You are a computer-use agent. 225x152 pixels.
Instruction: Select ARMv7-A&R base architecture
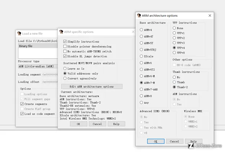click(141, 89)
